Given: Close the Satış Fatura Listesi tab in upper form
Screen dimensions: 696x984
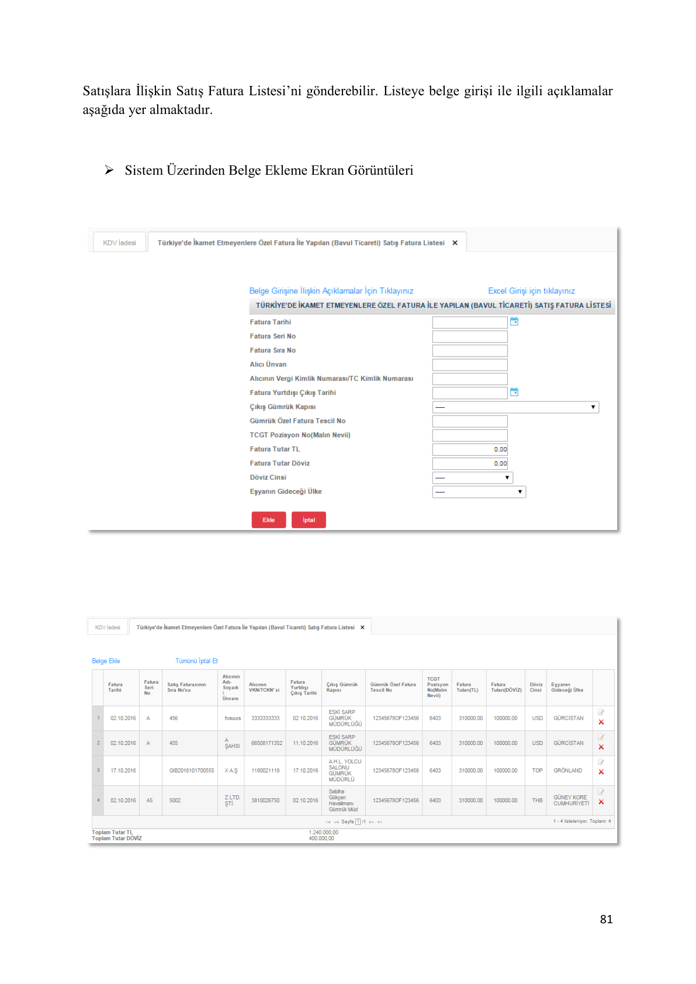Looking at the screenshot, I should point(455,243).
